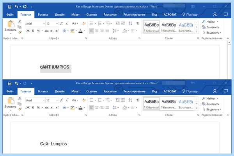Image resolution: width=234 pixels, height=156 pixels.
Task: Click the Вставить paste button in upper window
Action: (11, 27)
